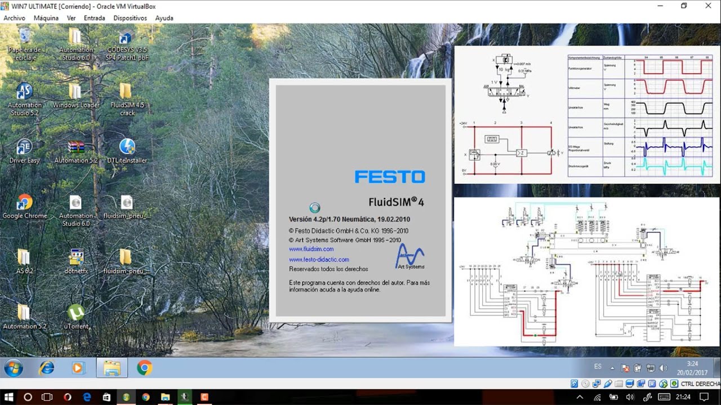The height and width of the screenshot is (405, 721).
Task: Select the Automation 5.2 folder near uTorrent
Action: coord(24,317)
